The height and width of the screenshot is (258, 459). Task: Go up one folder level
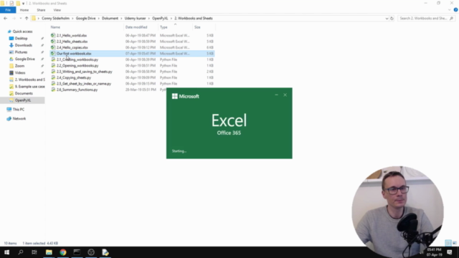tap(27, 18)
